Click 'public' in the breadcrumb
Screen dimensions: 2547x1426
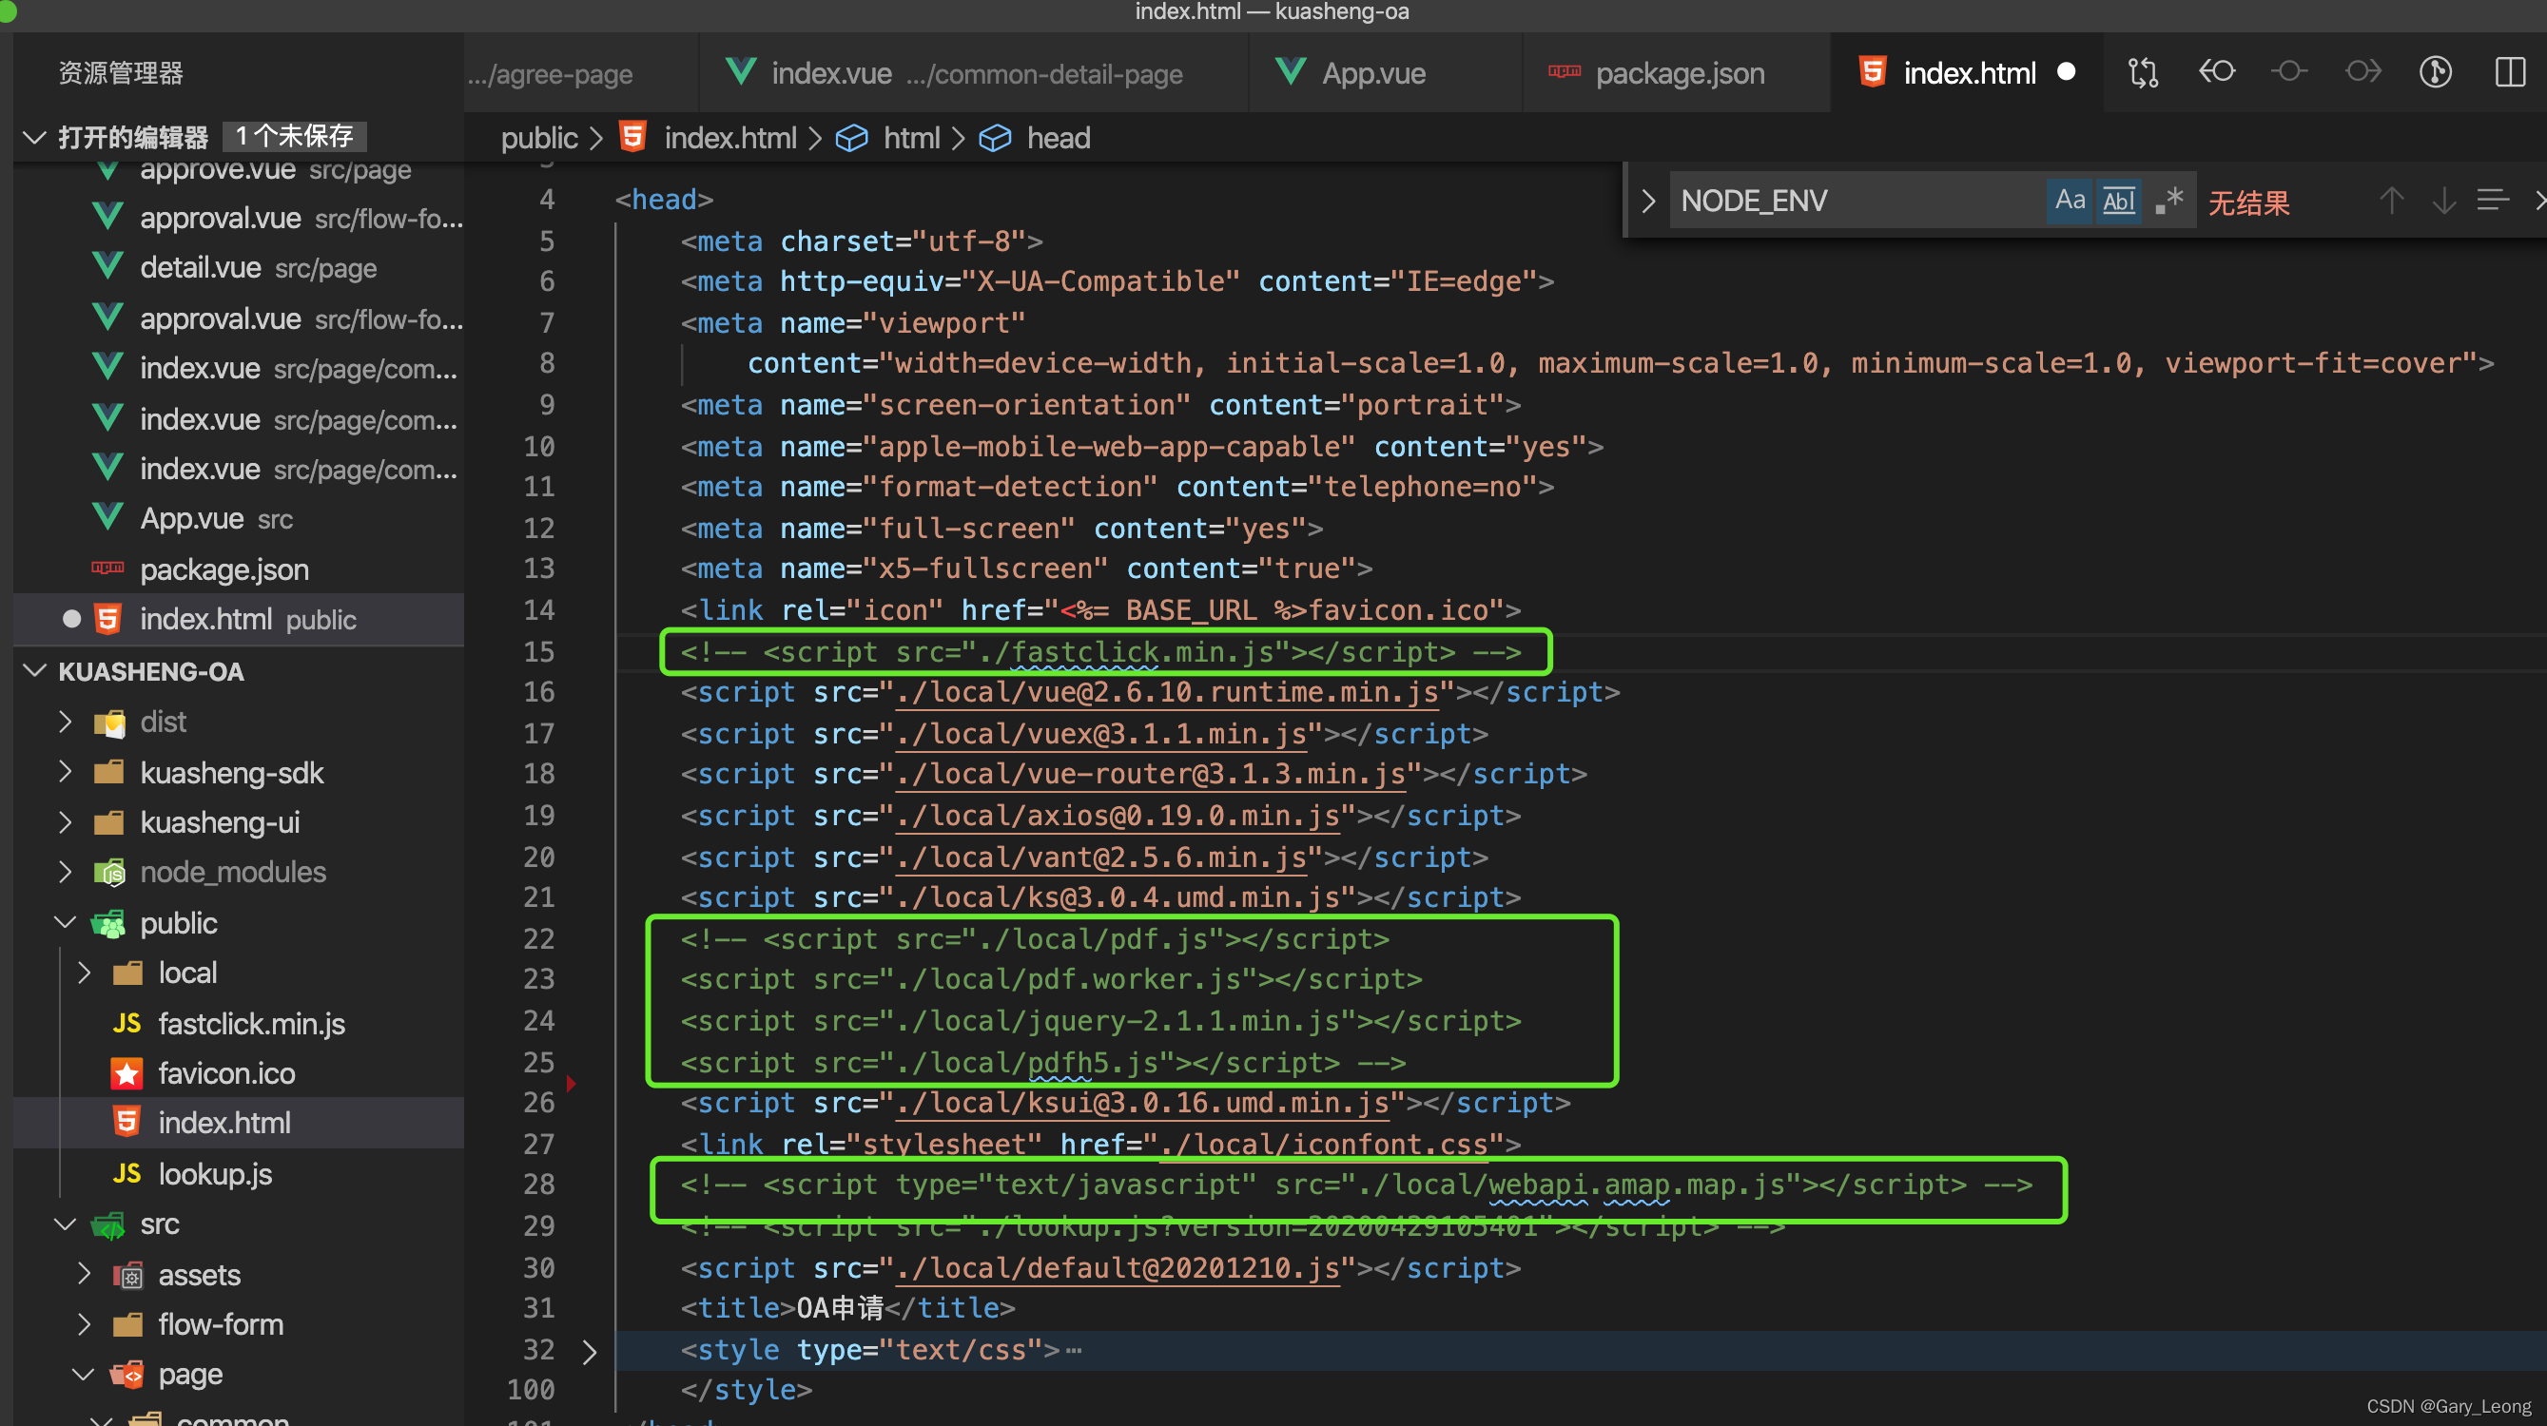click(x=539, y=137)
